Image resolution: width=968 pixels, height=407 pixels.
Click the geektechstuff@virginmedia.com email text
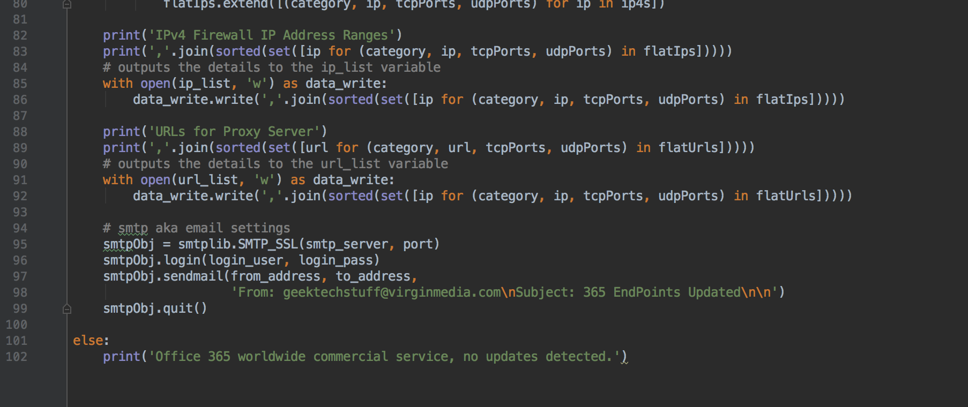(x=391, y=292)
